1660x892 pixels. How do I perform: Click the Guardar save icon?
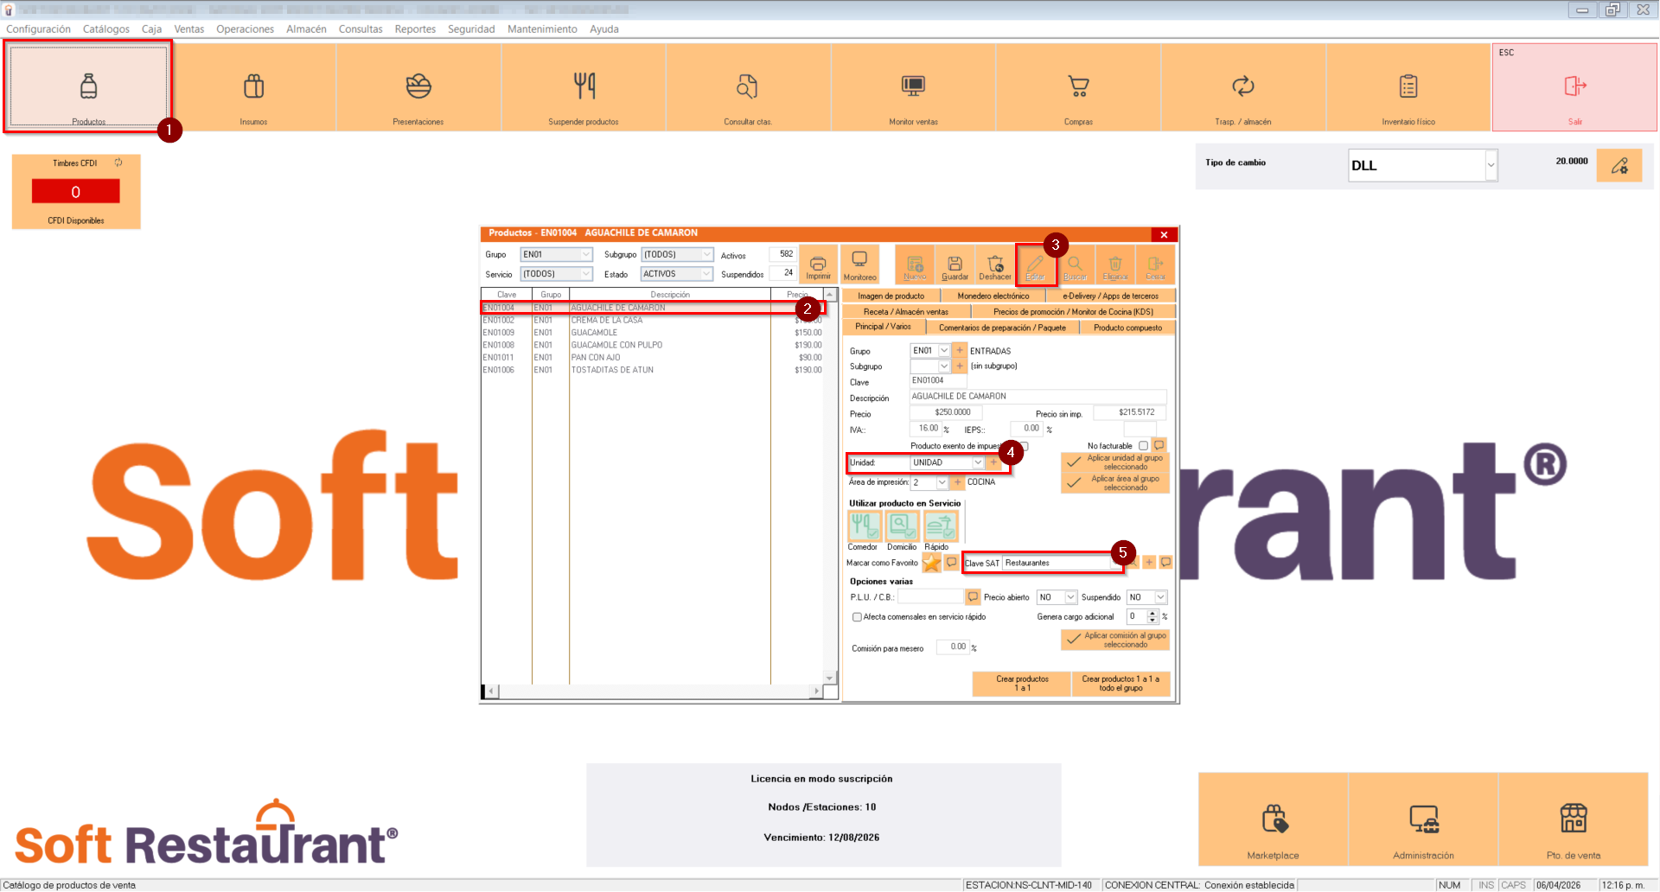coord(954,264)
